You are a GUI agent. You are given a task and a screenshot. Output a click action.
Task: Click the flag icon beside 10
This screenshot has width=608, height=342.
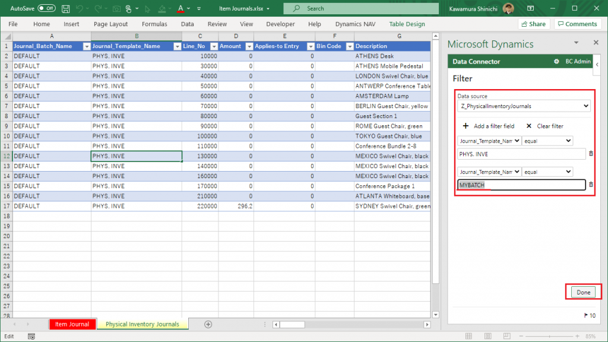(x=586, y=316)
